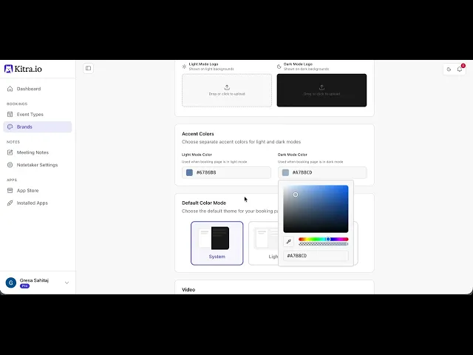Viewport: 473px width, 355px height.
Task: Expand the Gresa Sahitaj account menu
Action: pos(38,283)
